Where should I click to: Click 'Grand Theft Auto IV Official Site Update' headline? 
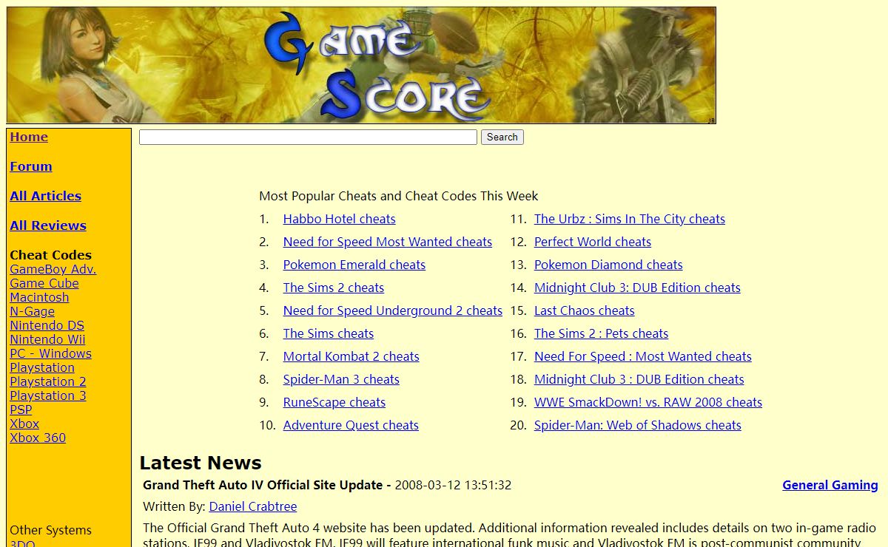tap(263, 485)
